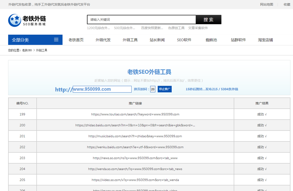293x191 pixels.
Task: Click the 老铁外链 logo image
Action: point(27,20)
